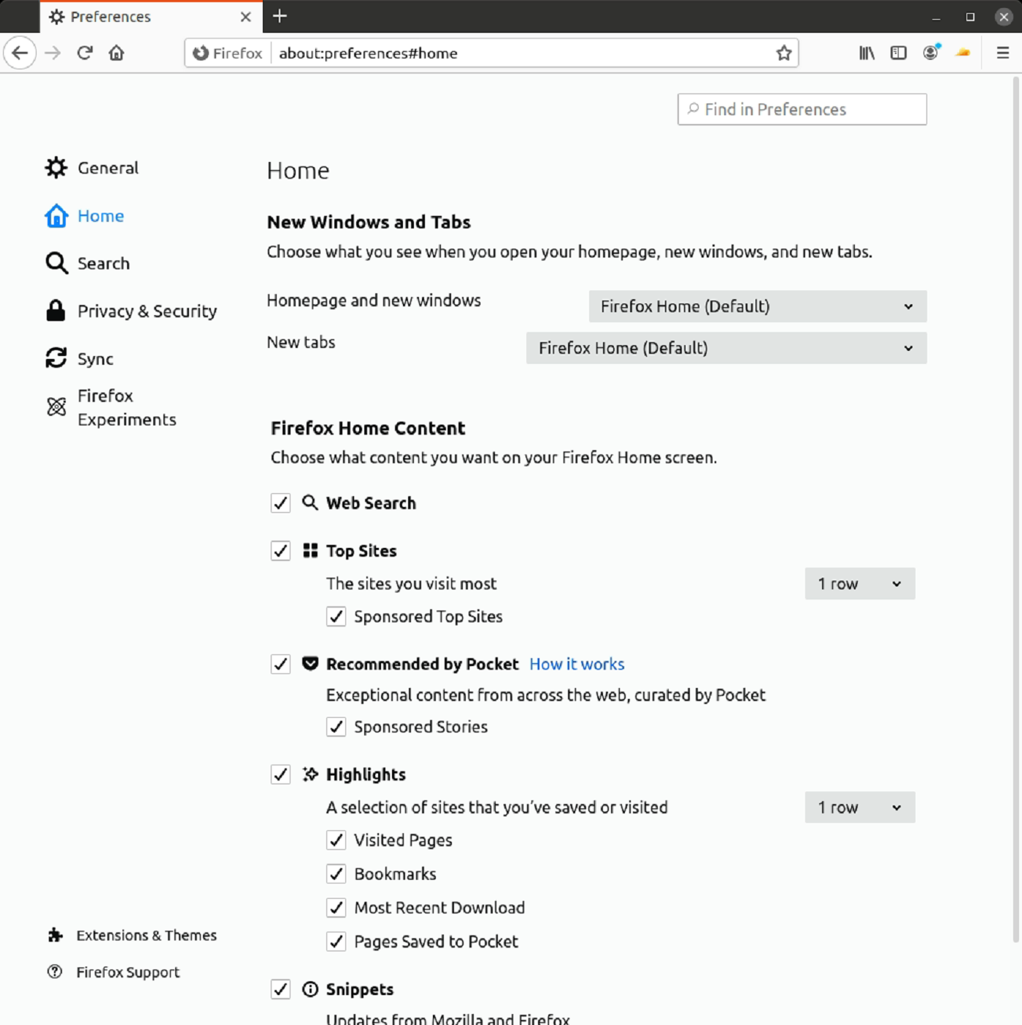Open the Homepage and new windows dropdown
This screenshot has height=1025, width=1022.
756,306
